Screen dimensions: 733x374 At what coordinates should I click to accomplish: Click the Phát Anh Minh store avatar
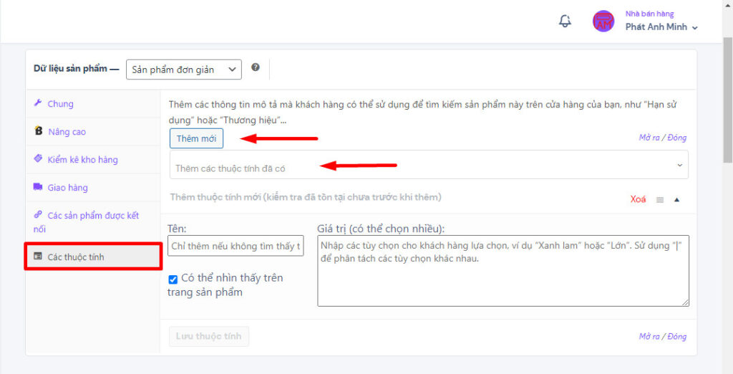pos(603,21)
